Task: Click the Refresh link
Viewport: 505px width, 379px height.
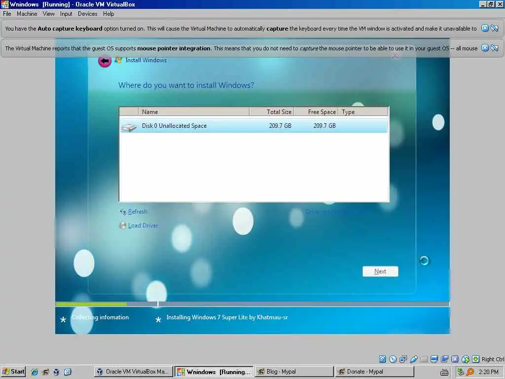Action: (x=138, y=212)
